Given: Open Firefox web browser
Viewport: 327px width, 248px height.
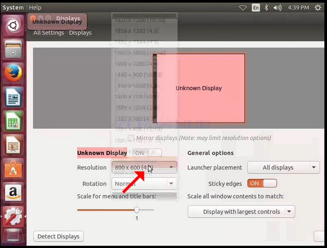Looking at the screenshot, I should pyautogui.click(x=13, y=74).
